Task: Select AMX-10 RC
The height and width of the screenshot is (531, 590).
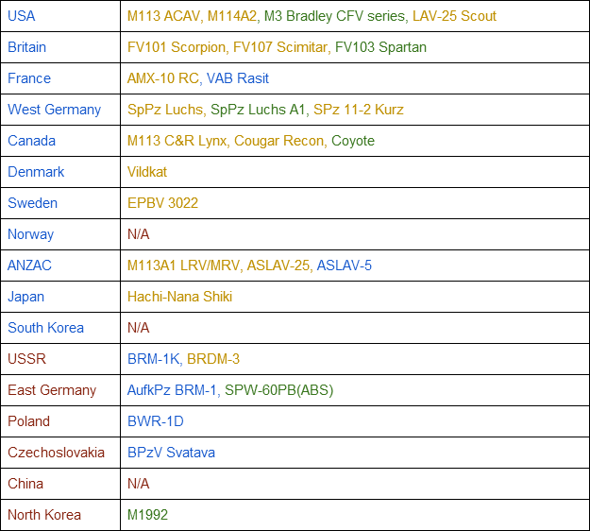Action: [163, 78]
